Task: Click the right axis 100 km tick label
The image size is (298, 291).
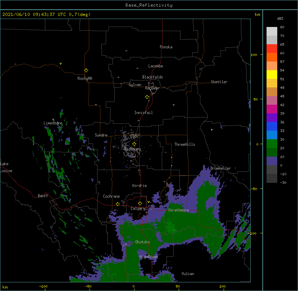Action: click(x=254, y=55)
